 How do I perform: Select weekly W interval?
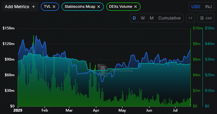(143, 18)
